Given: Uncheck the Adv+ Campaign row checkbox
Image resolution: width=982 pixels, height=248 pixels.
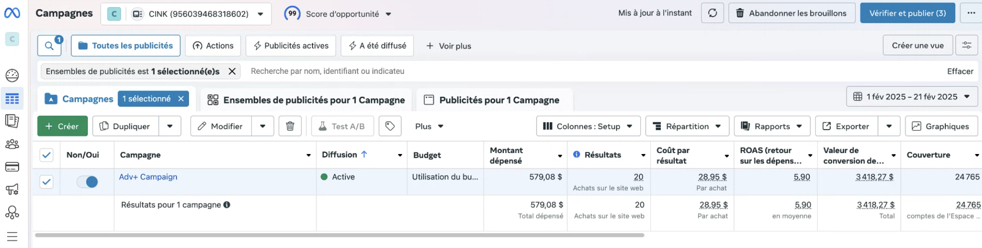Looking at the screenshot, I should [x=46, y=182].
